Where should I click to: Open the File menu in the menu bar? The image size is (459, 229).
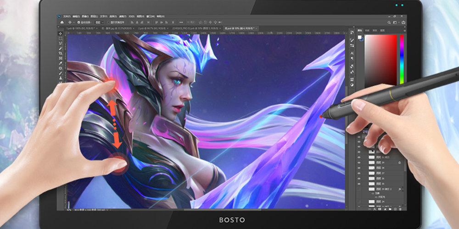click(67, 16)
